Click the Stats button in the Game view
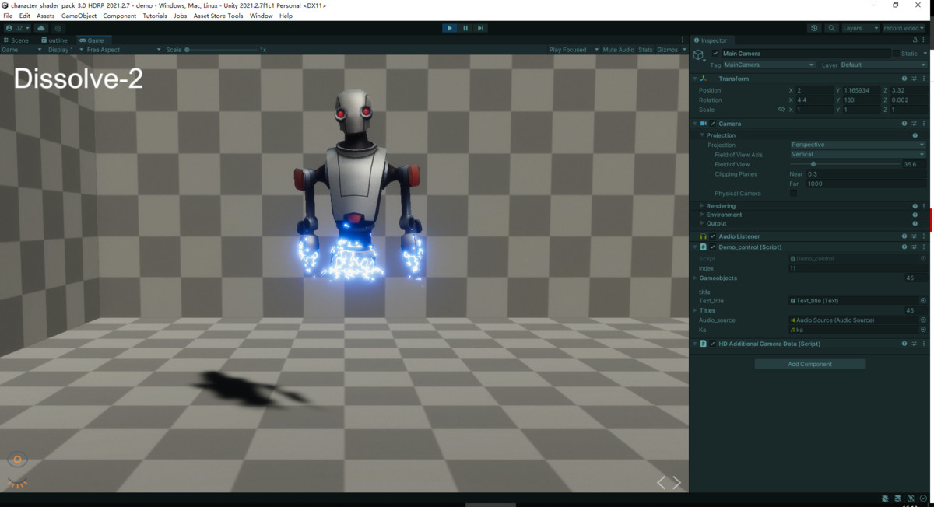This screenshot has width=934, height=507. coord(645,49)
